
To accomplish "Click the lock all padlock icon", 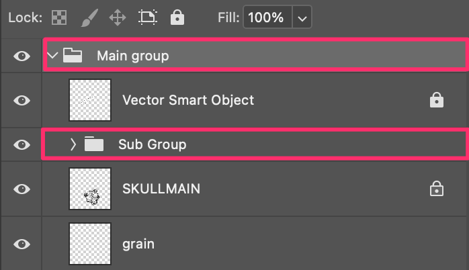I will [177, 17].
